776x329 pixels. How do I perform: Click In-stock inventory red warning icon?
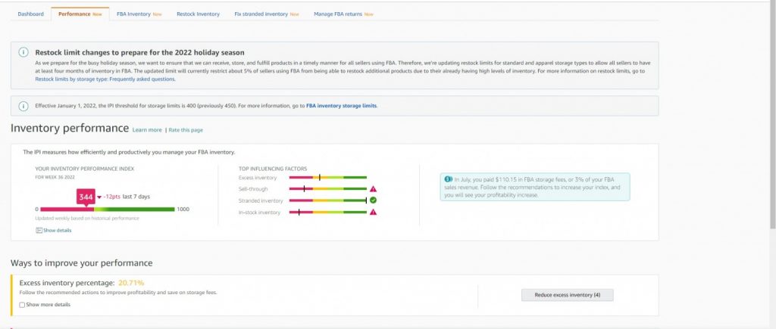[x=373, y=212]
